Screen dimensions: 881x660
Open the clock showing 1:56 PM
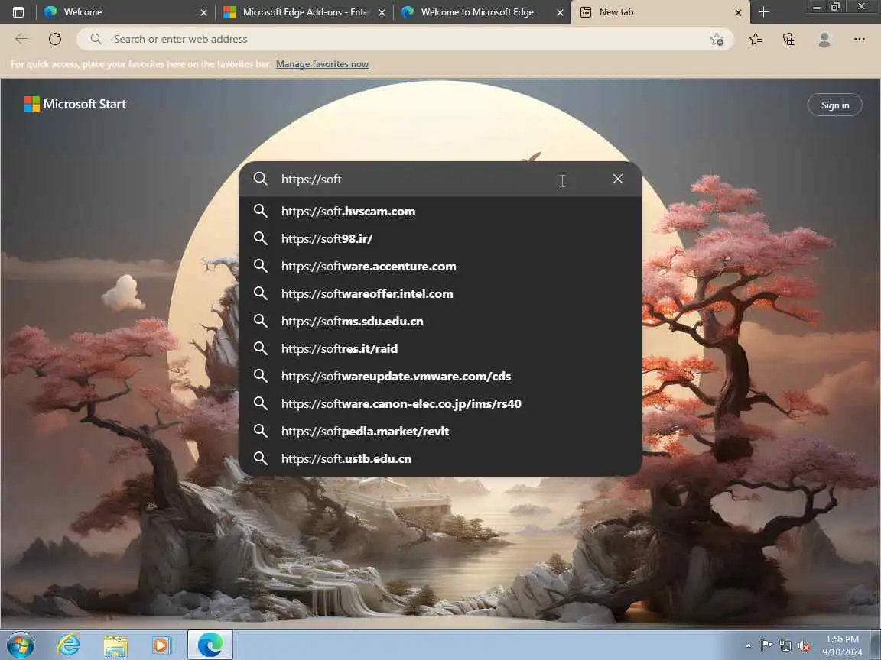pos(842,645)
